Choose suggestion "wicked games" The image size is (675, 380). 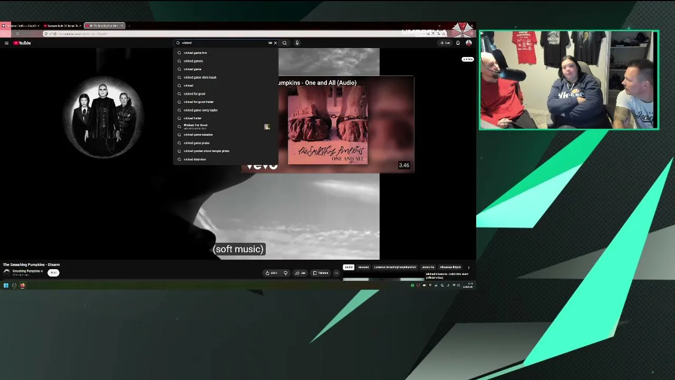pos(226,61)
